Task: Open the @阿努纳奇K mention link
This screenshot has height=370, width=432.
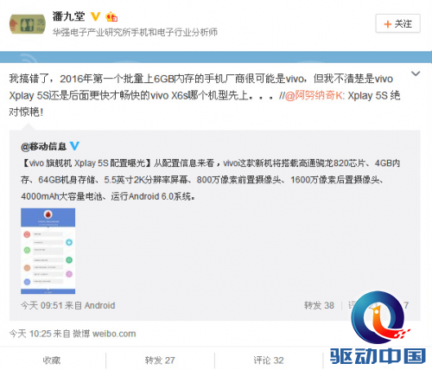Action: 314,95
